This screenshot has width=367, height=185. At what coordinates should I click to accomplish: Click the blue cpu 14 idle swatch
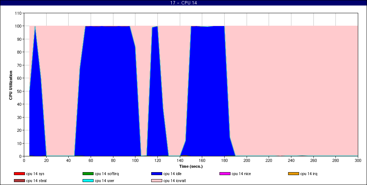[x=157, y=174]
